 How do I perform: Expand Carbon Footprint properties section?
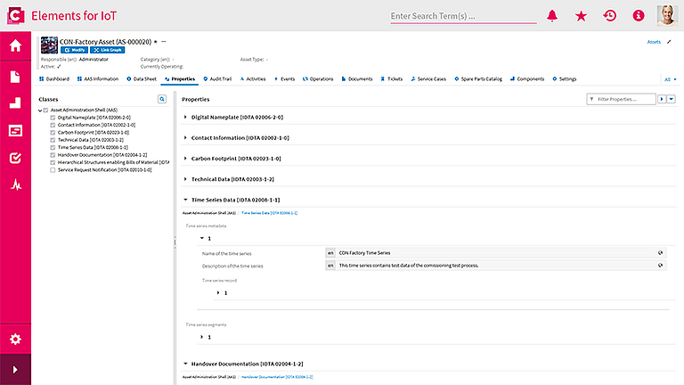[x=185, y=159]
